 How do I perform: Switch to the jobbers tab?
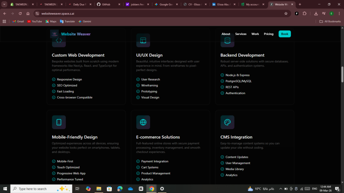point(137,4)
